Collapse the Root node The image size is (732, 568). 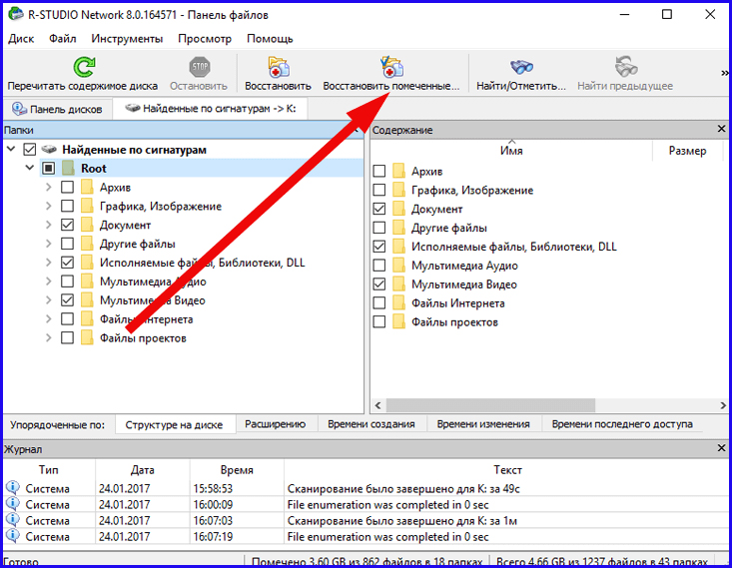(30, 168)
